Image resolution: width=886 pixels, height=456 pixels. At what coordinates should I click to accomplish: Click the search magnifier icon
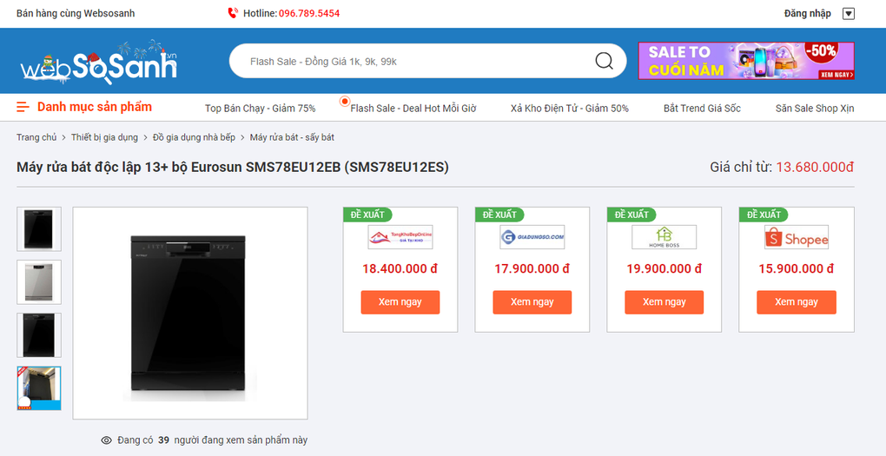click(x=604, y=61)
